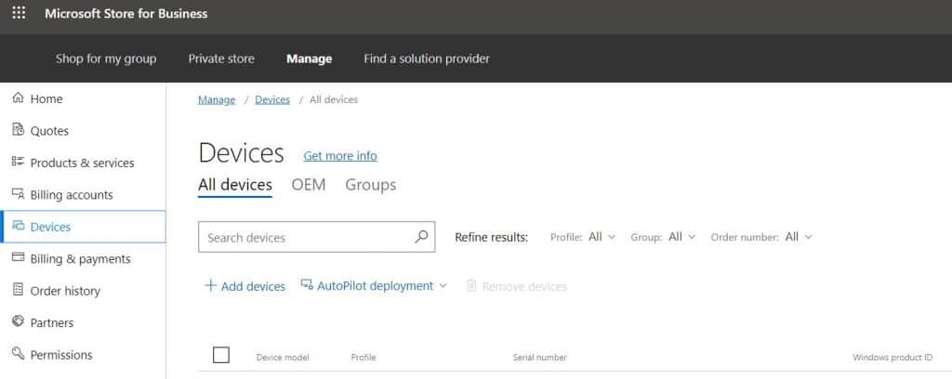Open Permissions sidebar label

(61, 355)
